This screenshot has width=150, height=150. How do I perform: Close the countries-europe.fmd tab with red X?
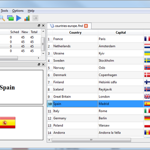tap(86, 26)
